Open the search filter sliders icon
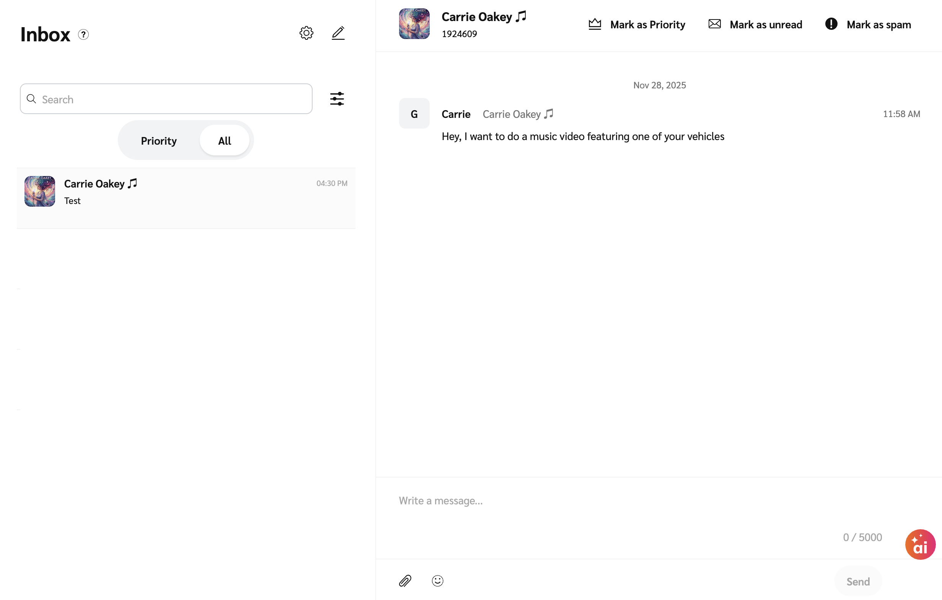This screenshot has width=942, height=600. tap(337, 99)
